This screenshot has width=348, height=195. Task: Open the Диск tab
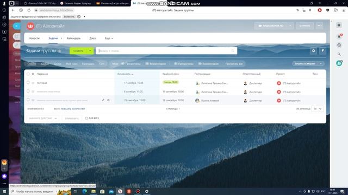pos(92,38)
